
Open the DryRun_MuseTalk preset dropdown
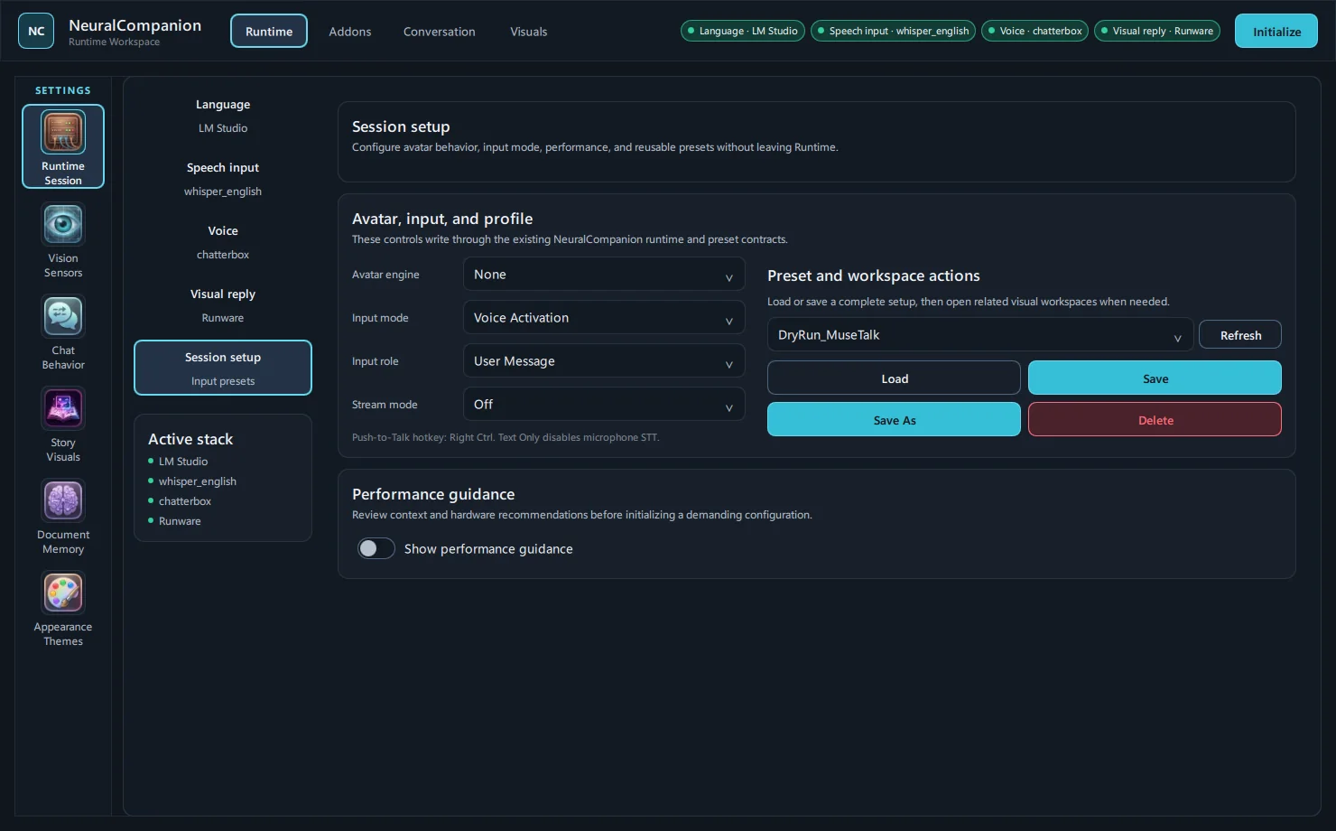tap(980, 335)
